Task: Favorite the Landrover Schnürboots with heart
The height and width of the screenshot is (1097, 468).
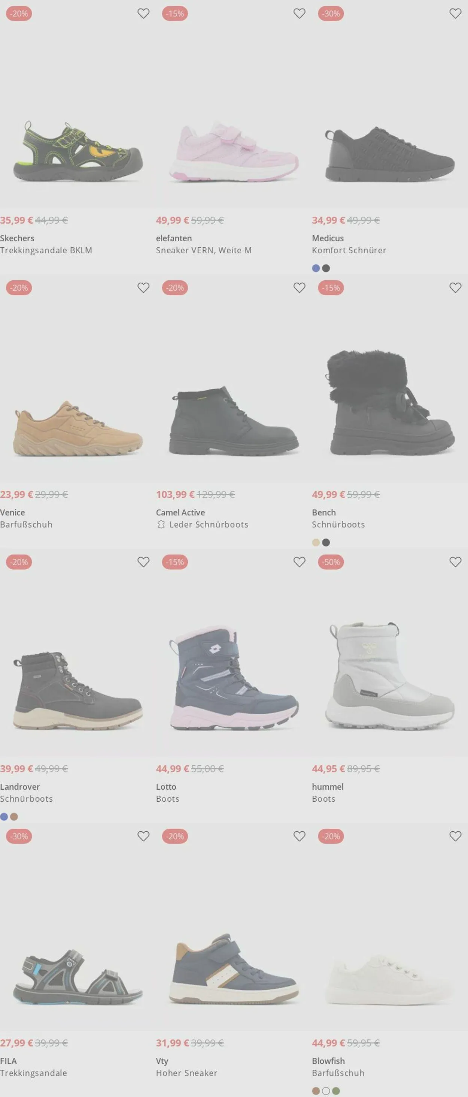Action: tap(143, 562)
